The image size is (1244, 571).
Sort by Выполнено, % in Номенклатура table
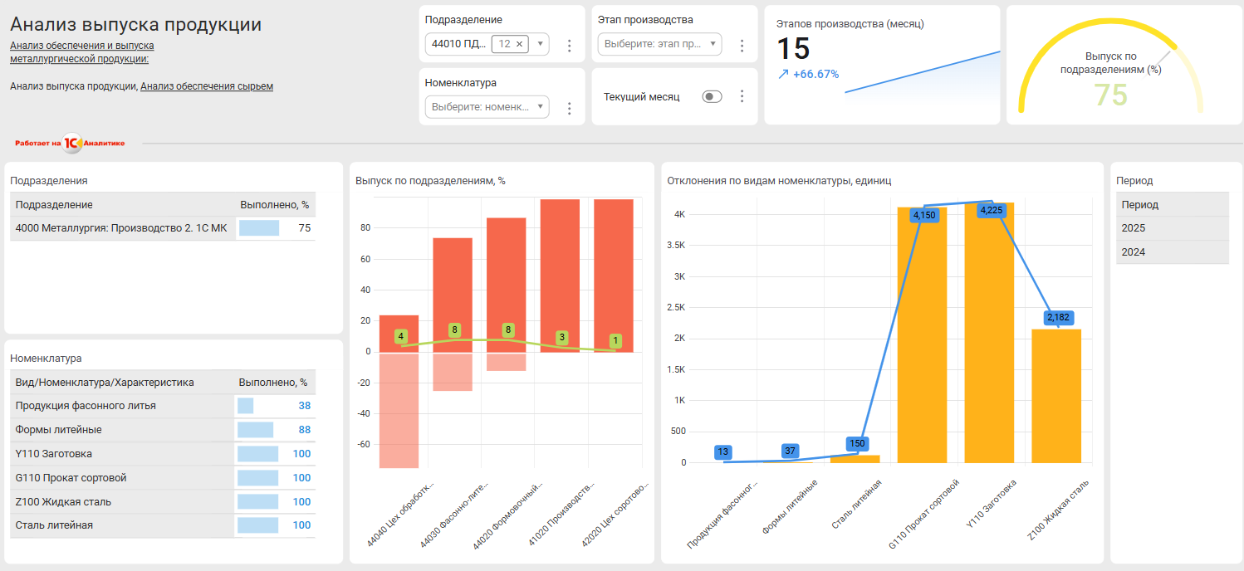click(272, 383)
